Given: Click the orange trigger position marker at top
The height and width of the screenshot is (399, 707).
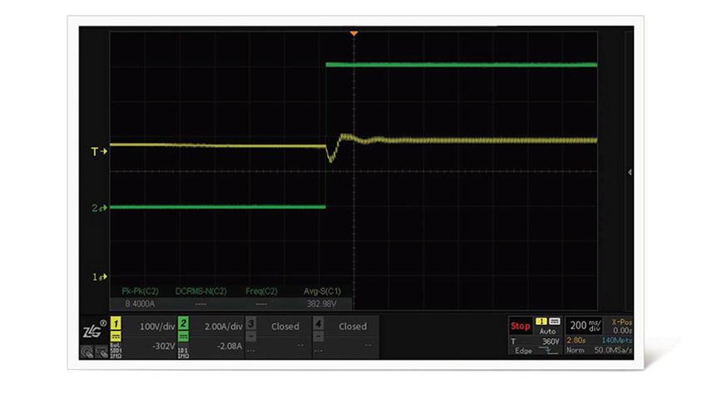Looking at the screenshot, I should (354, 34).
